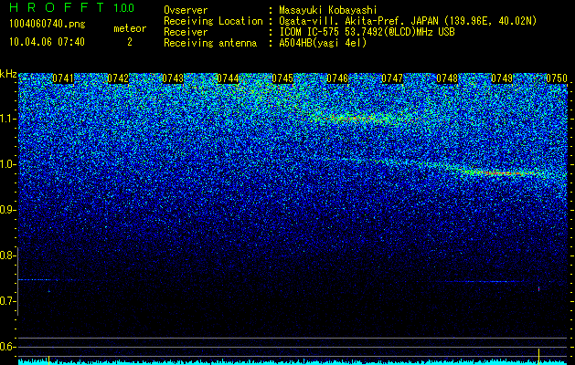This screenshot has height=365, width=575.
Task: Click the 'meteor' label
Action: [130, 28]
